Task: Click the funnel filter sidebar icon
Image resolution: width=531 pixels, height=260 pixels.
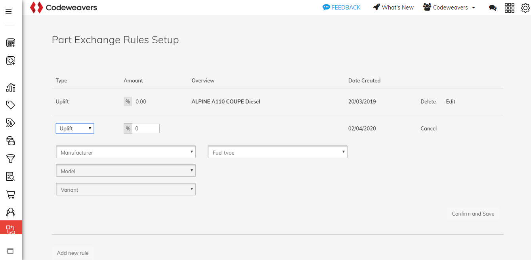Action: (11, 159)
